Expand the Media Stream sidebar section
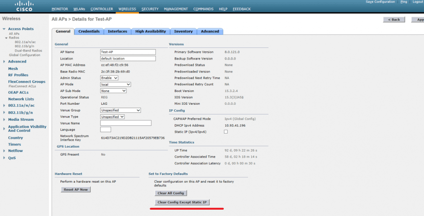424x216 pixels. tap(4, 119)
